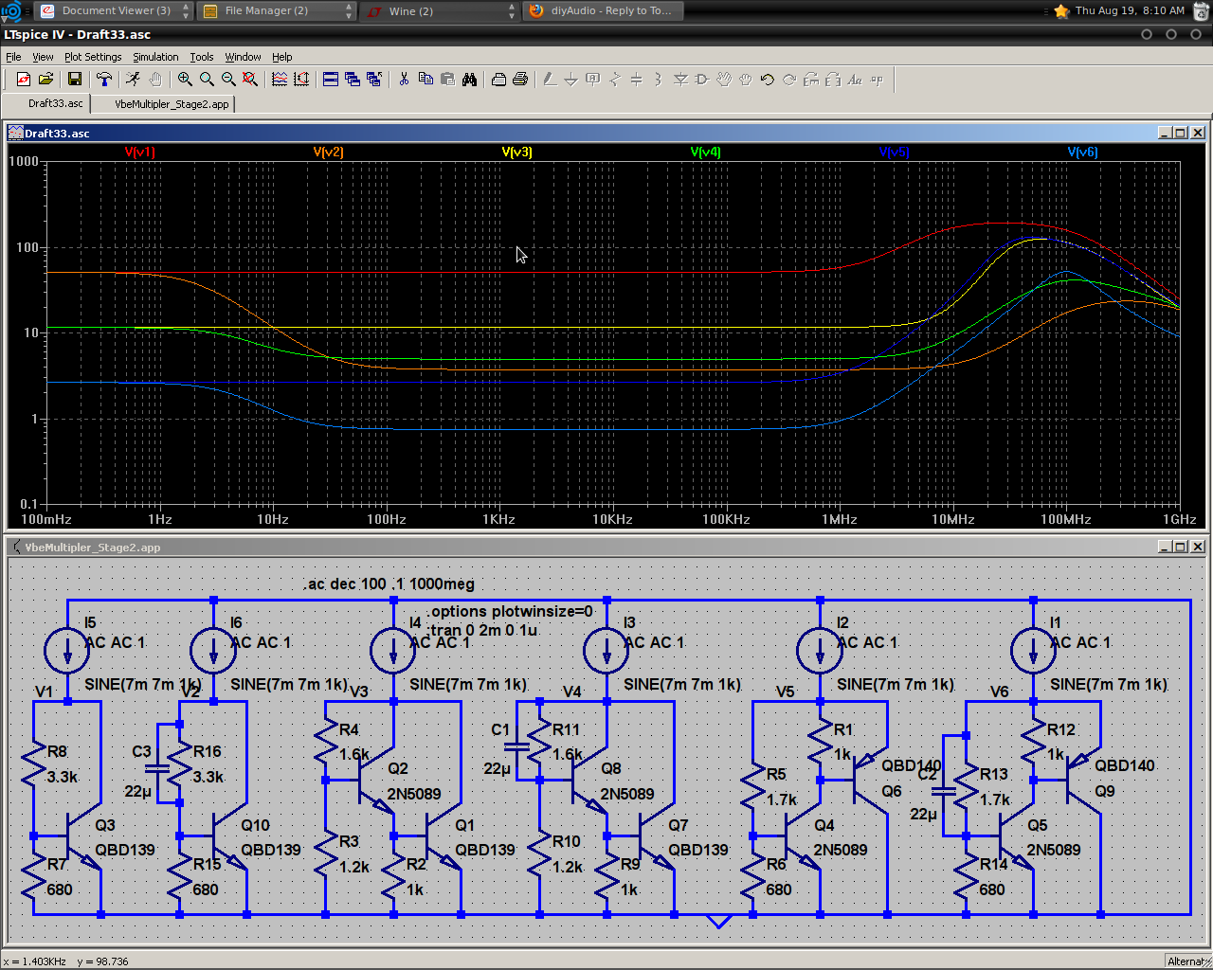This screenshot has width=1213, height=970.
Task: Expand Document Viewer taskbar dropdown arrow
Action: coord(185,10)
